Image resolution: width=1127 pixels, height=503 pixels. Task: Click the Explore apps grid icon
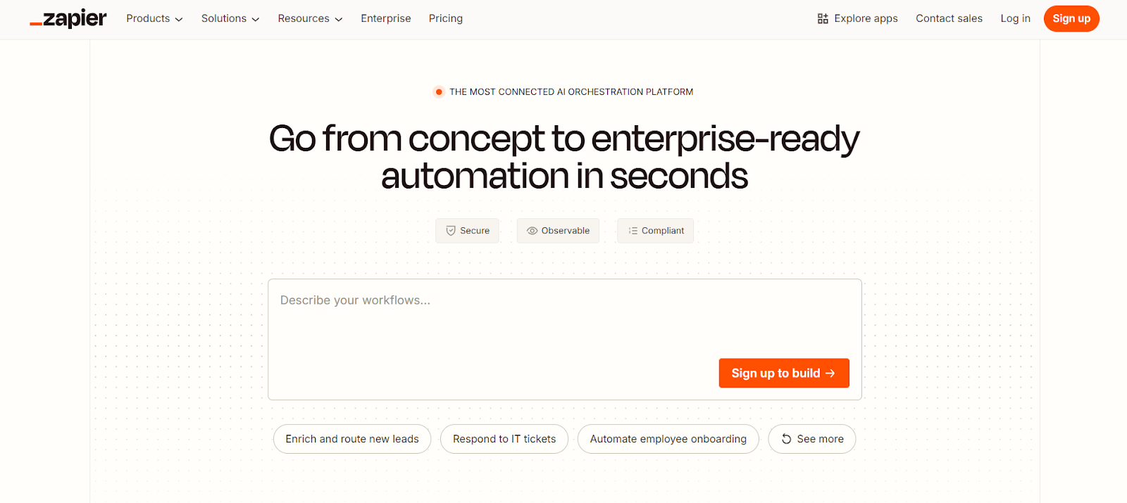821,18
